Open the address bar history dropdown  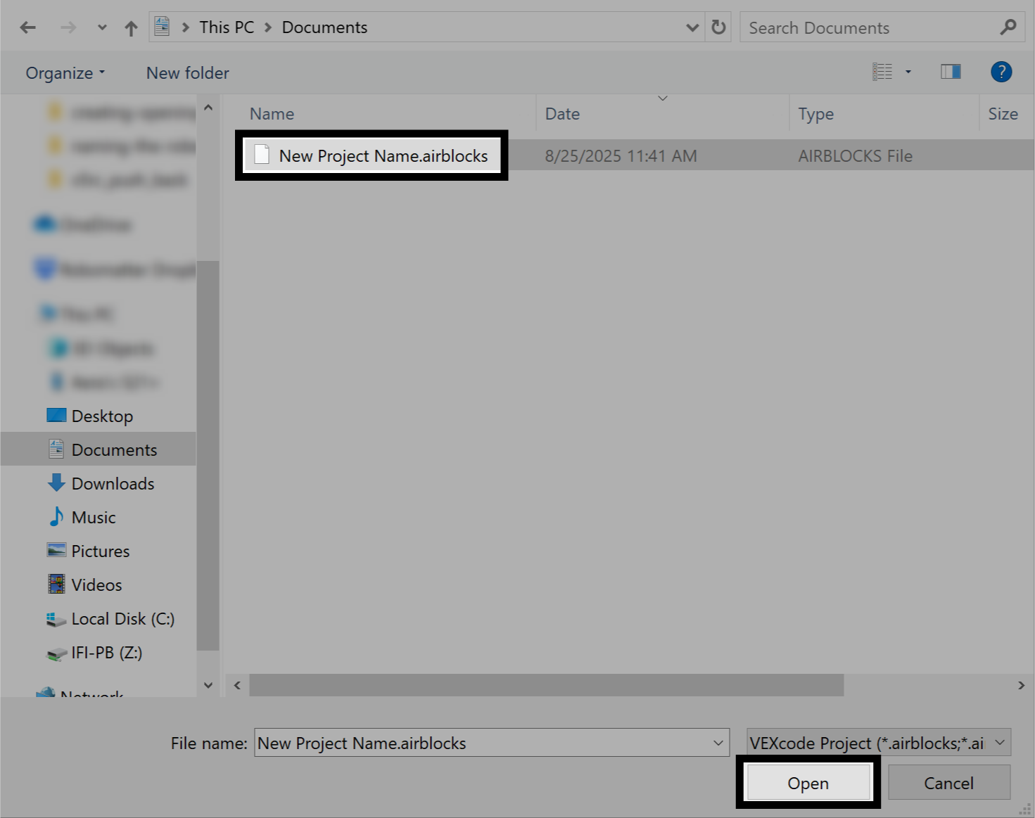[692, 27]
